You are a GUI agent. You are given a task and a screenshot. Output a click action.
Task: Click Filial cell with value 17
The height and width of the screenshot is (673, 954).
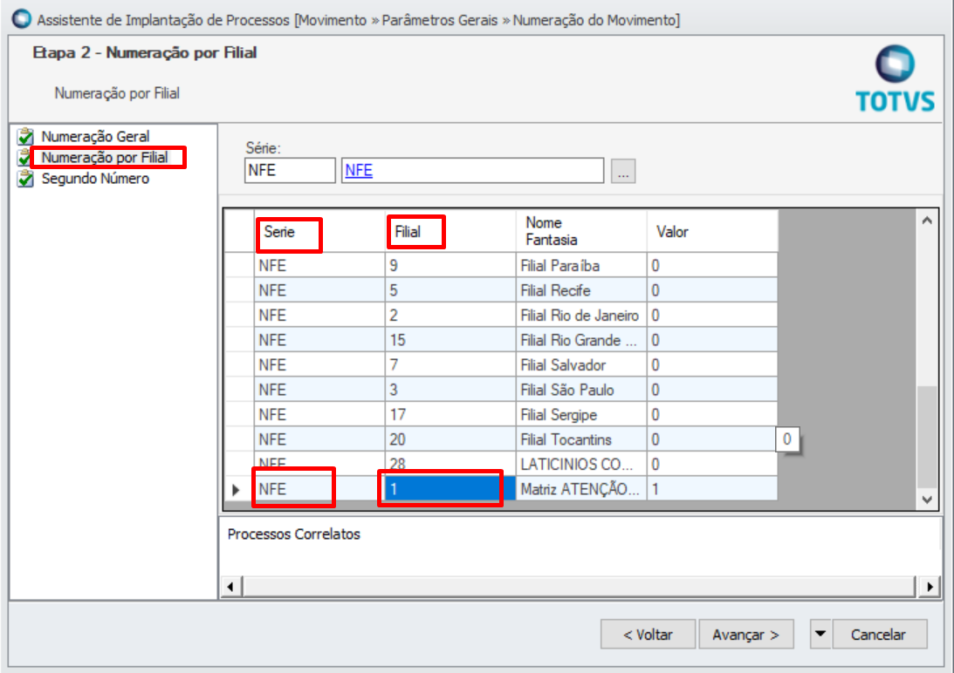[450, 415]
